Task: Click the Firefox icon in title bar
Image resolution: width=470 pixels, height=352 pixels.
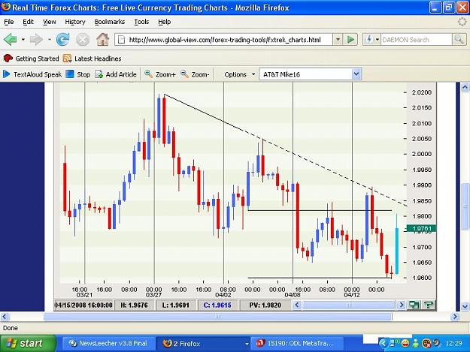Action: coord(6,7)
